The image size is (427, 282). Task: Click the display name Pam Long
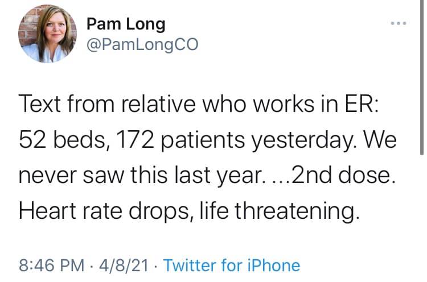click(x=126, y=24)
